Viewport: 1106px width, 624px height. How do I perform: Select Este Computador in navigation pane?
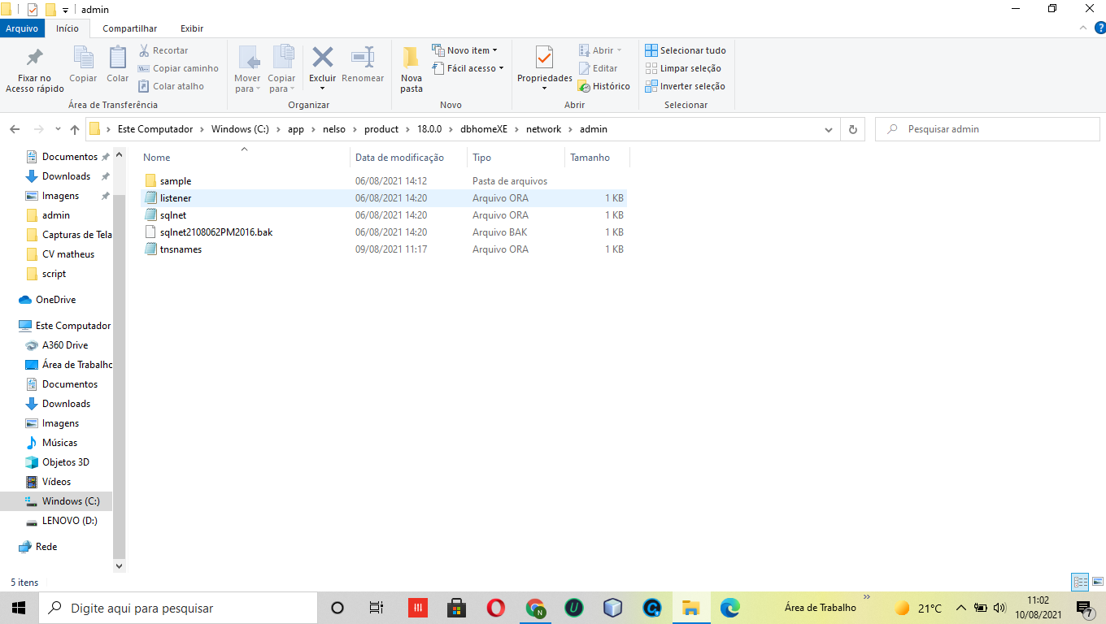(x=73, y=326)
